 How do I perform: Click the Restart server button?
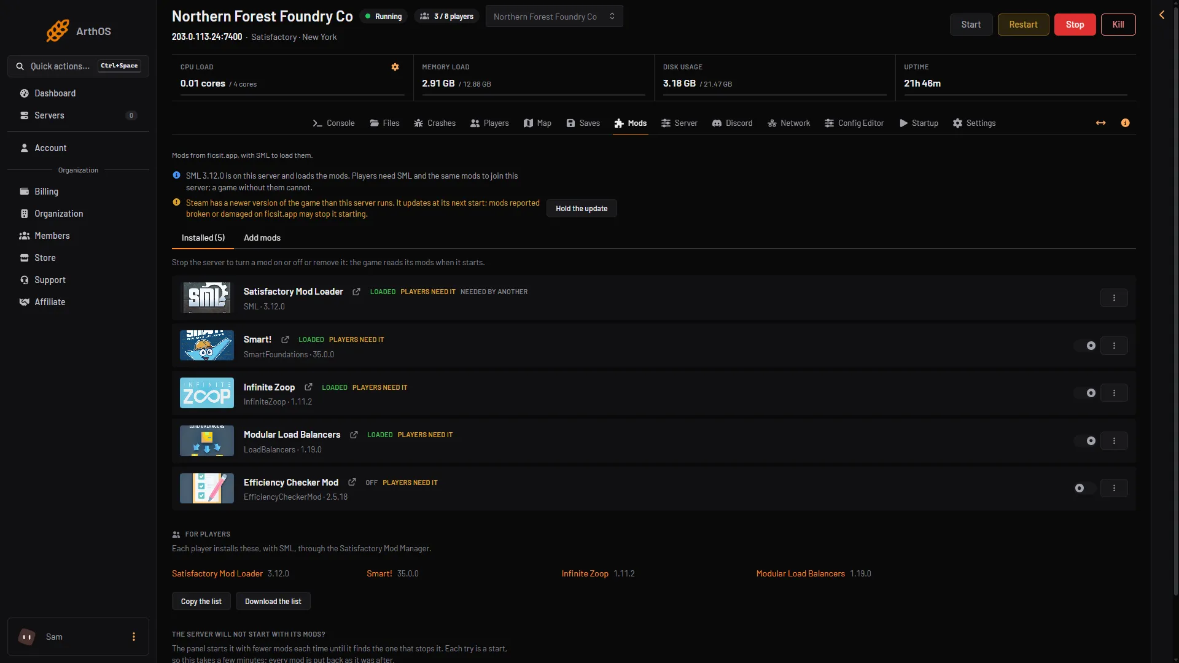click(1023, 25)
